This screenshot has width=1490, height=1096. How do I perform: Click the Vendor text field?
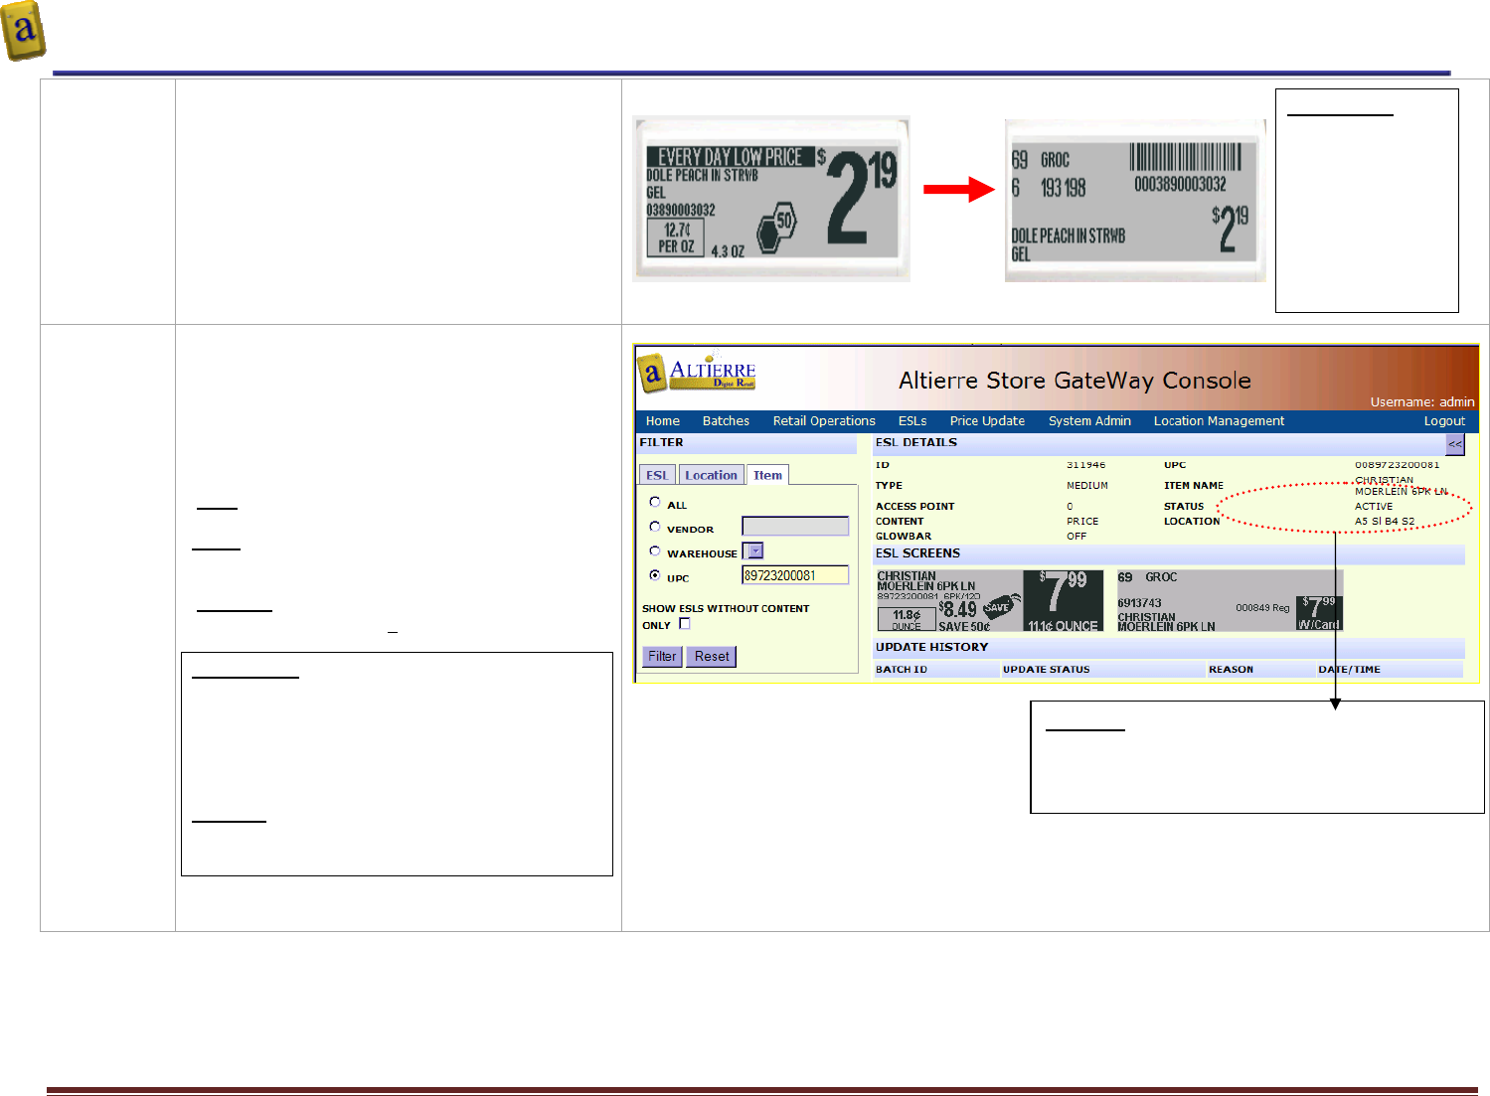tap(795, 527)
